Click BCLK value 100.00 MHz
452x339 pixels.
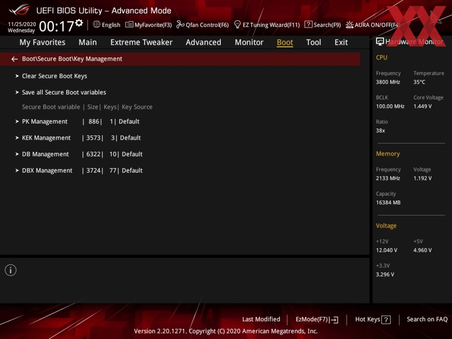coord(390,106)
